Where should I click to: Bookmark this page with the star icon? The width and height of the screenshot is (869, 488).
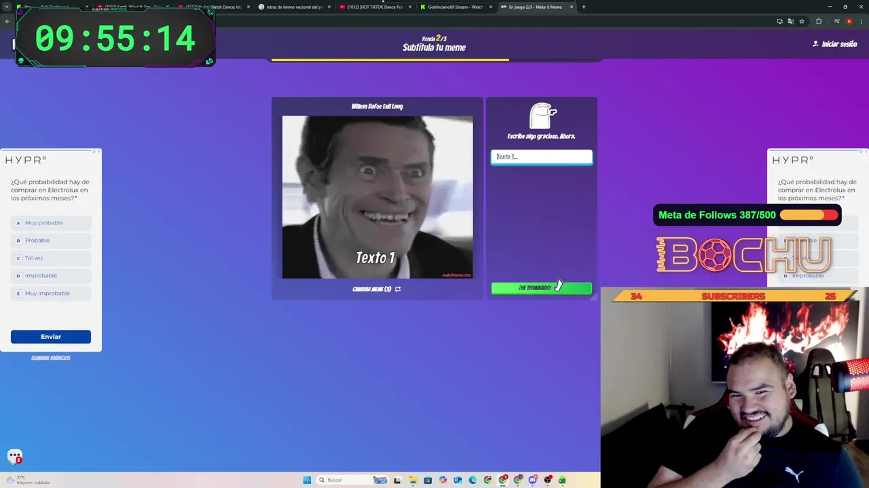(x=802, y=22)
